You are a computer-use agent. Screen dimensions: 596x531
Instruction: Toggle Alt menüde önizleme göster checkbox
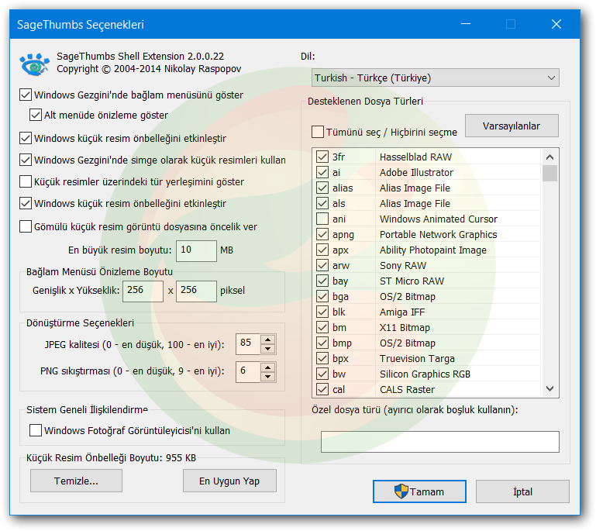pos(36,115)
